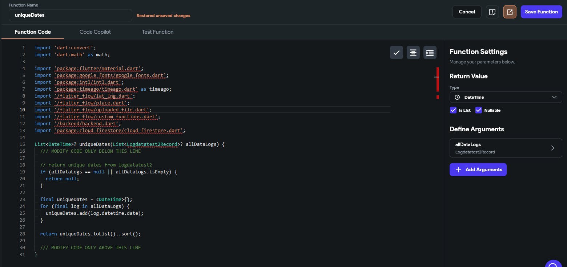Click the checkmark code validation icon
567x267 pixels.
[x=397, y=53]
